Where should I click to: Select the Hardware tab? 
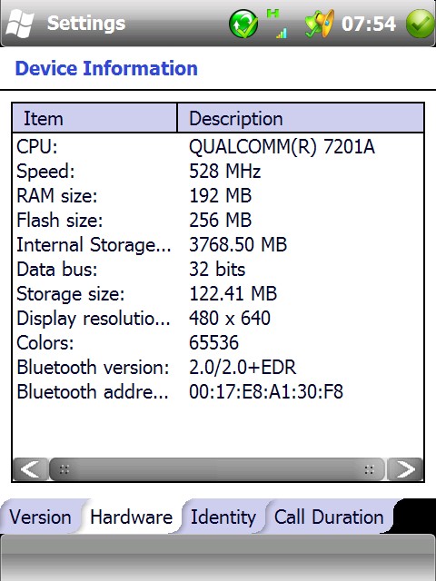click(131, 517)
